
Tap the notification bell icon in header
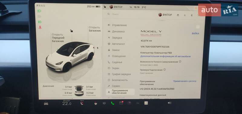[x=185, y=15]
